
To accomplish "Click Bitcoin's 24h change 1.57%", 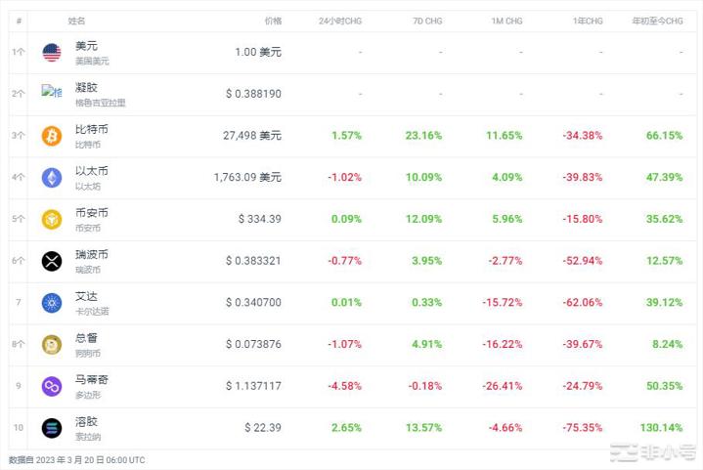I will tap(346, 135).
